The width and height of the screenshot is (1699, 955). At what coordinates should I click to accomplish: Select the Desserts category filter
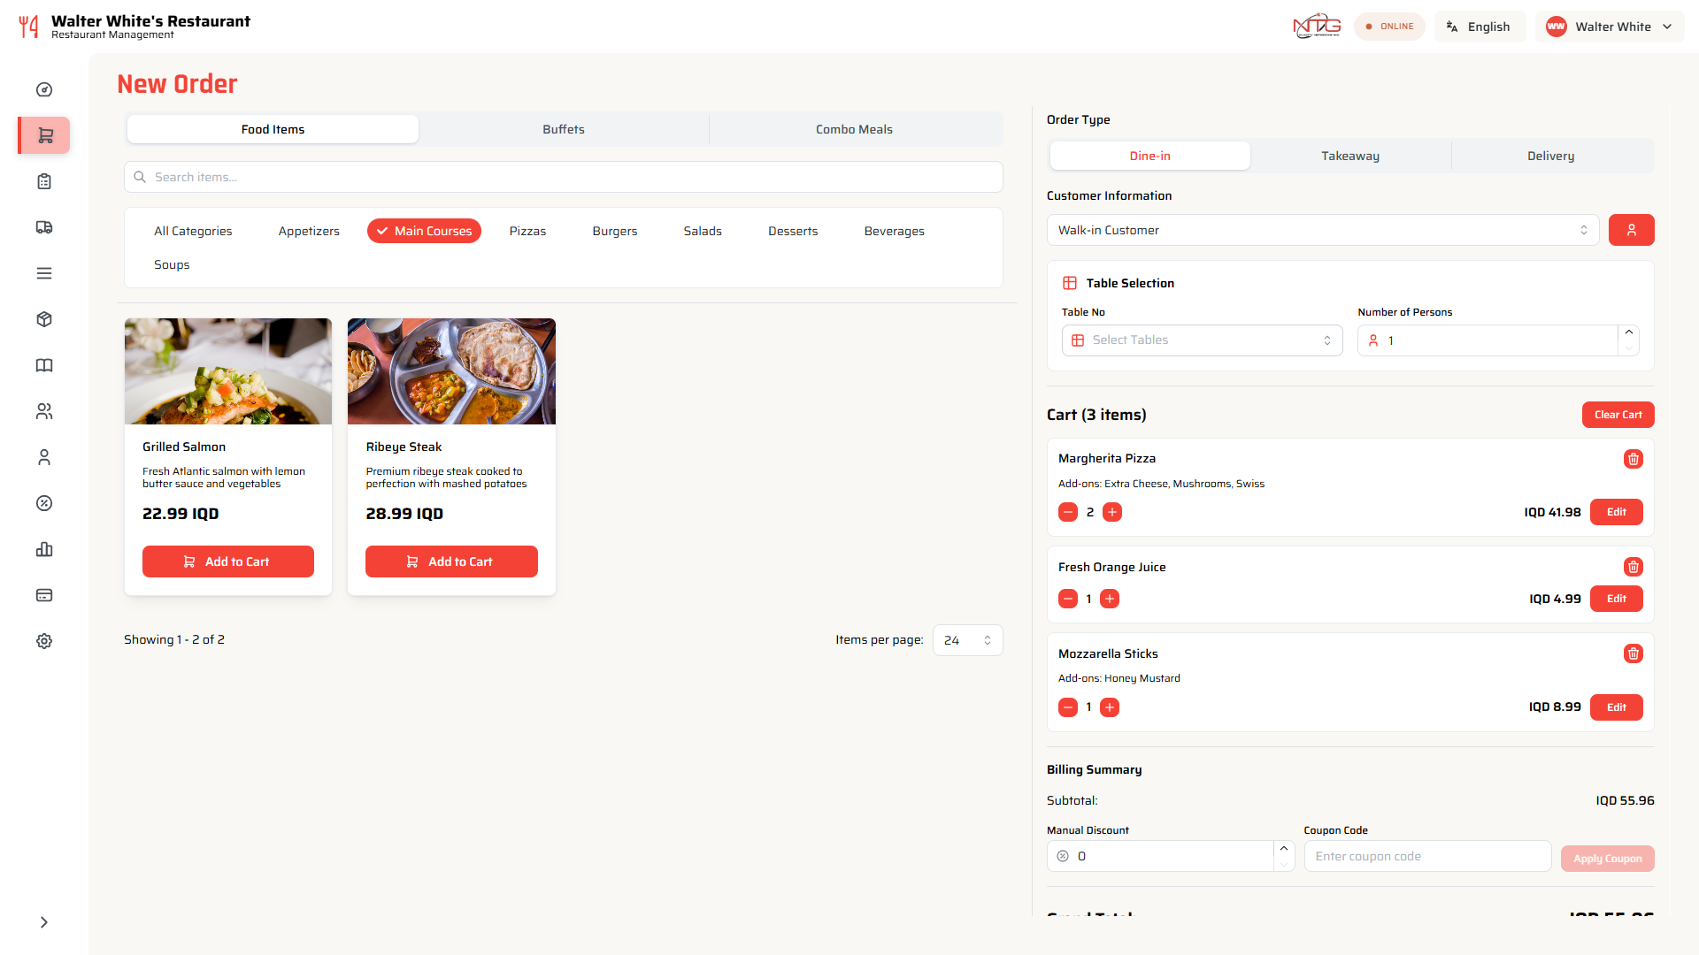[793, 231]
